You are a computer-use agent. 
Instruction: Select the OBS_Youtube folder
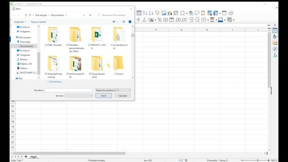pos(53,37)
